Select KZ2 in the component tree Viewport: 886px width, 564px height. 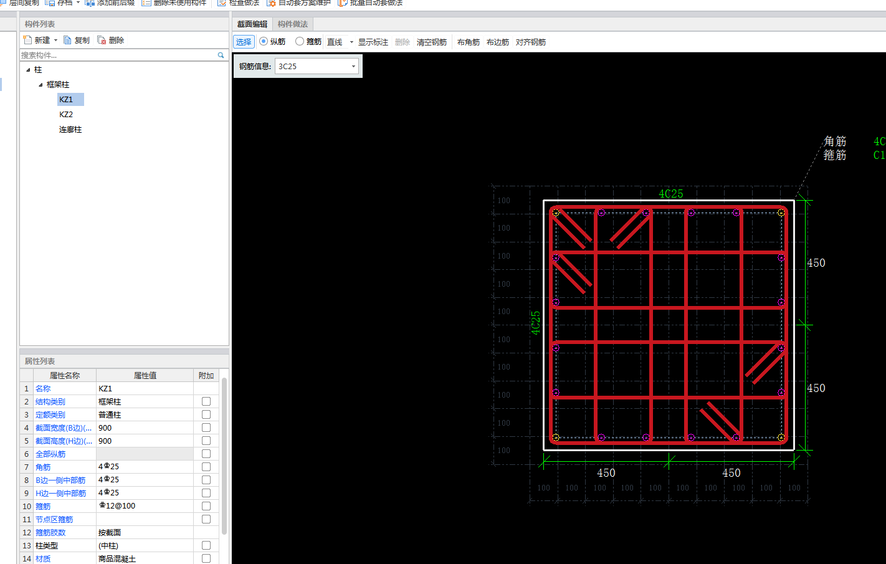pyautogui.click(x=66, y=115)
